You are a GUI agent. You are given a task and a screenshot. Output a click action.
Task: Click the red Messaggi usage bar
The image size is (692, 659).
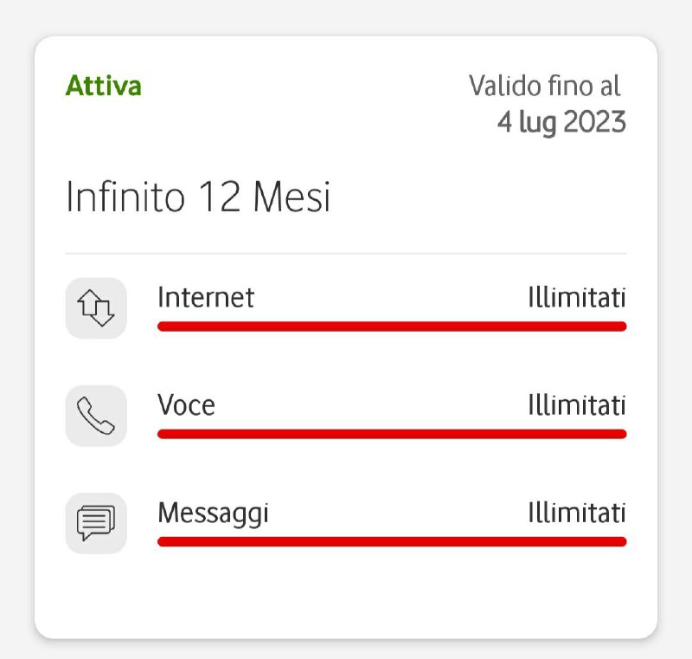[391, 541]
